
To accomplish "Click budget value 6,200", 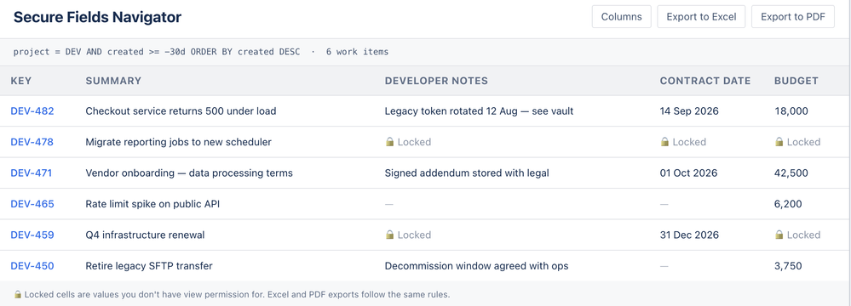I will point(788,204).
